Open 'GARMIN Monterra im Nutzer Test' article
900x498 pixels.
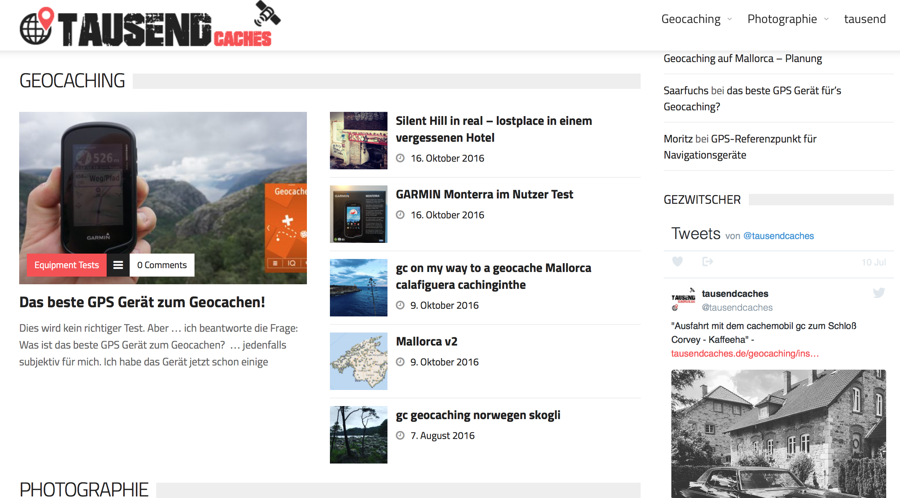(x=485, y=194)
